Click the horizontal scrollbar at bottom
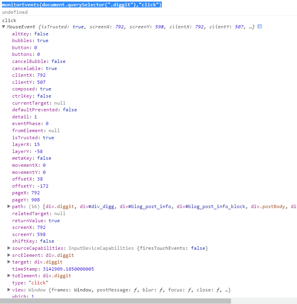Screen dimensions: 297x304 (115, 301)
